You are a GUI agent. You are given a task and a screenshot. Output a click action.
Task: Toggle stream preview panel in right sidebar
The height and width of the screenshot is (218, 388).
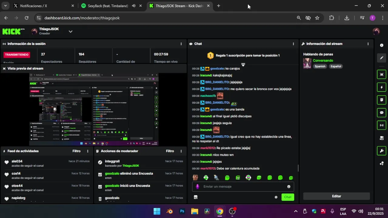pos(382,74)
